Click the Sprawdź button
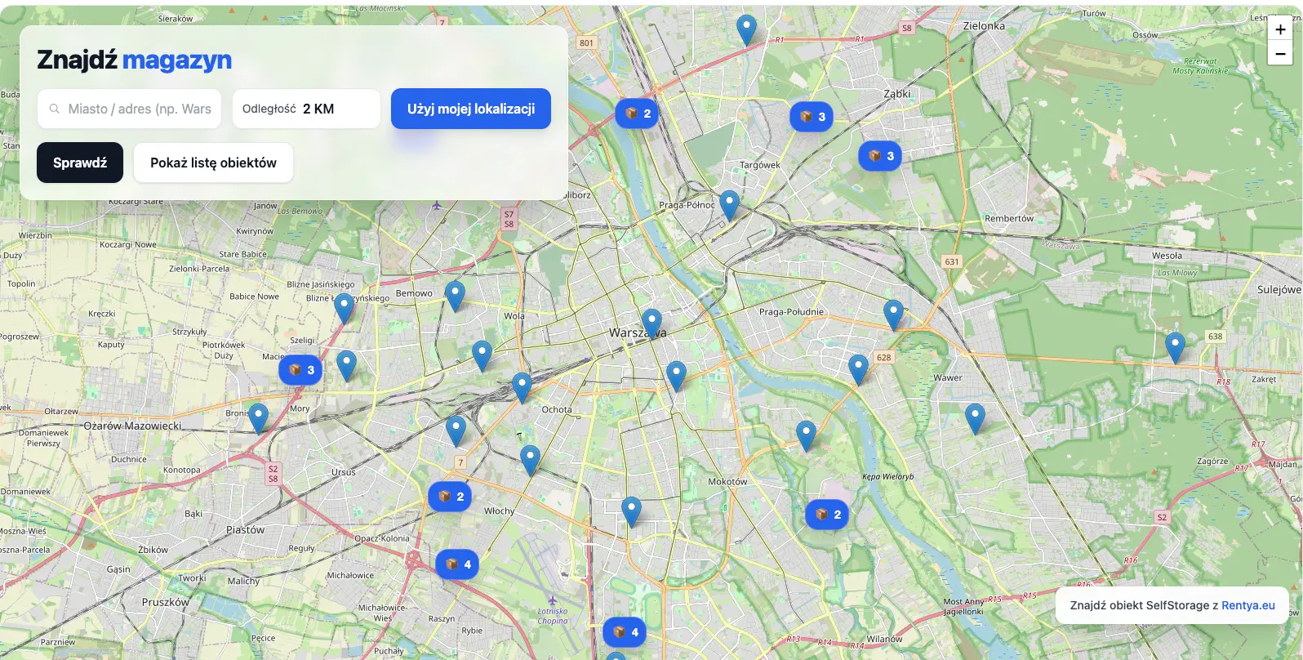The image size is (1303, 660). click(80, 163)
